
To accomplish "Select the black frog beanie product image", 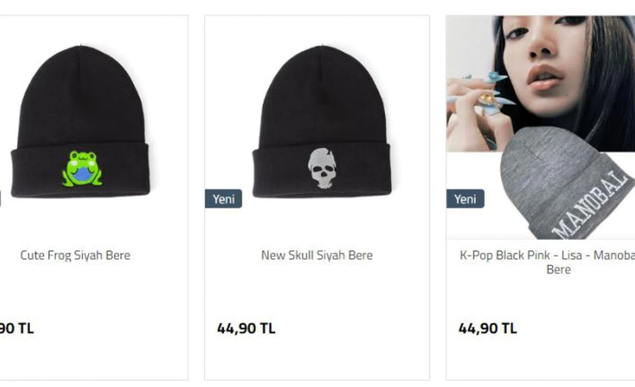I will click(80, 122).
